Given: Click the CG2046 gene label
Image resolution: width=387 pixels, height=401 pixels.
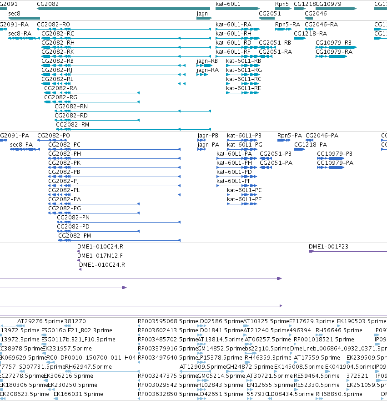Looking at the screenshot, I should [x=316, y=14].
